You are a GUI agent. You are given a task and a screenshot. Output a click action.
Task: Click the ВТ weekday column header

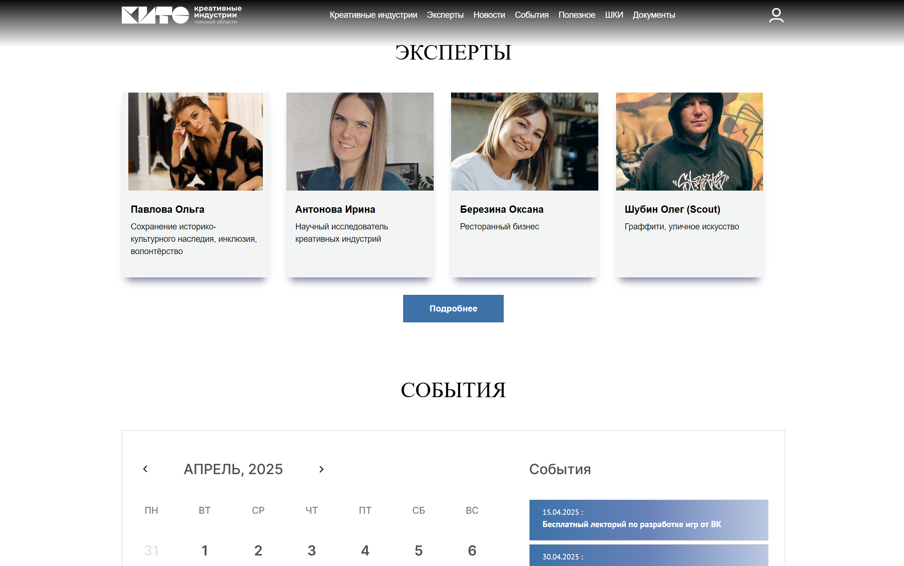point(205,510)
